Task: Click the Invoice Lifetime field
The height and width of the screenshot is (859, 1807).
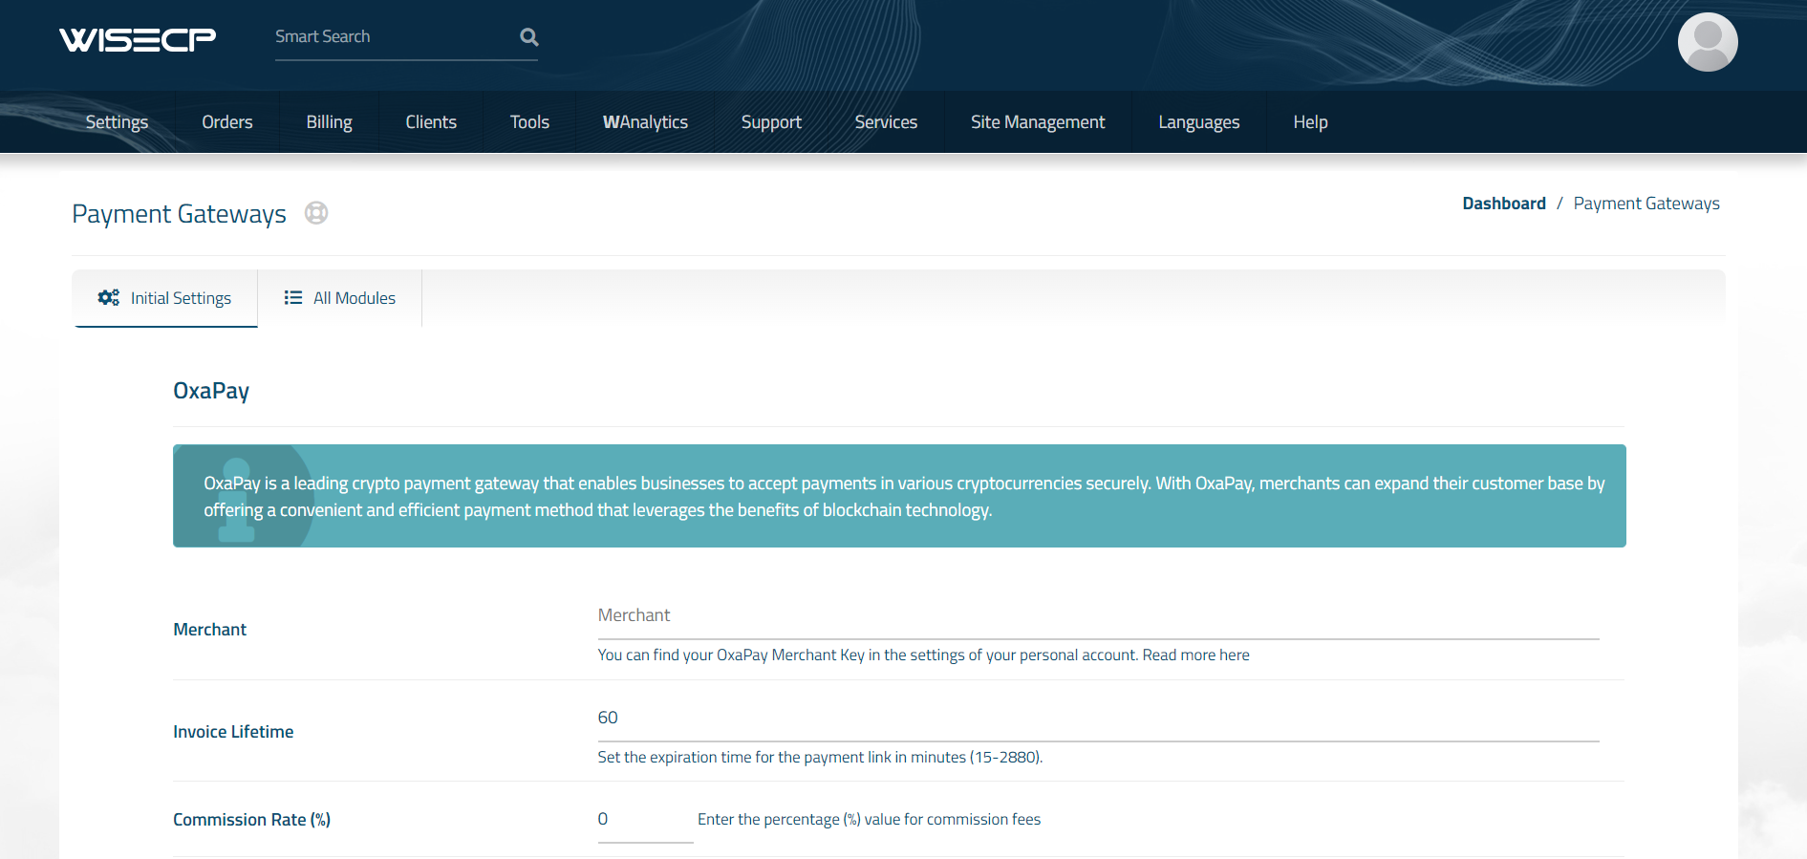Action: coord(1097,719)
